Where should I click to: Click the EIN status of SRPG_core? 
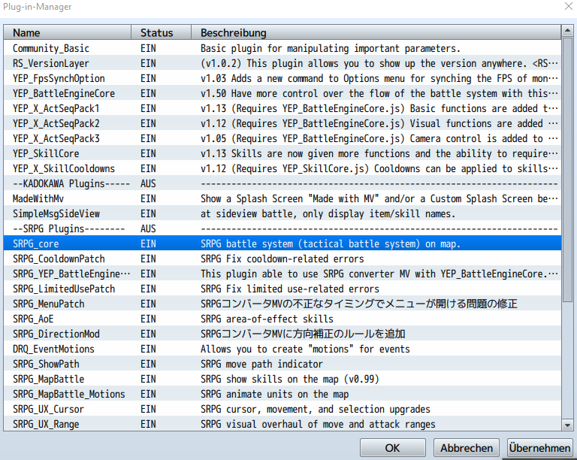pos(148,244)
